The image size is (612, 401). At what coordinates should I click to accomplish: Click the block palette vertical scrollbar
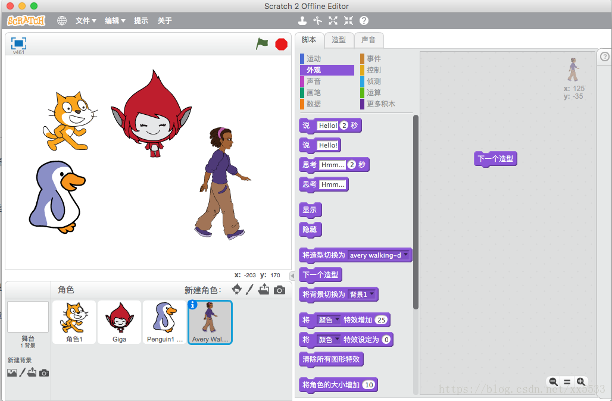pyautogui.click(x=416, y=212)
